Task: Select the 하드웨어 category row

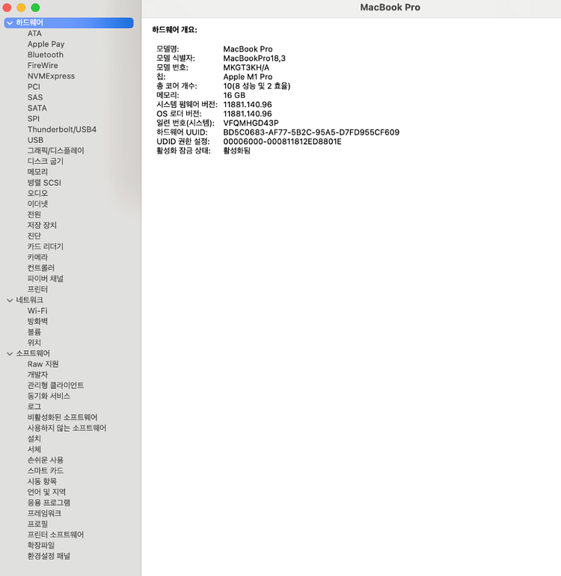Action: click(69, 22)
